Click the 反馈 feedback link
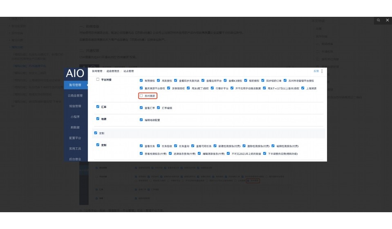Screen dimensions: 392x229 [x=316, y=71]
